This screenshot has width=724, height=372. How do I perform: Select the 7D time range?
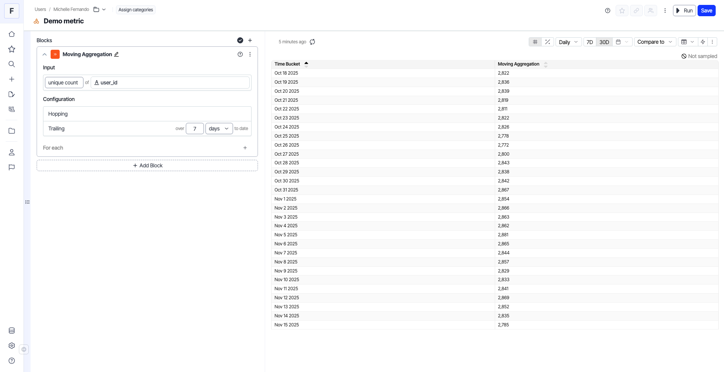[590, 42]
